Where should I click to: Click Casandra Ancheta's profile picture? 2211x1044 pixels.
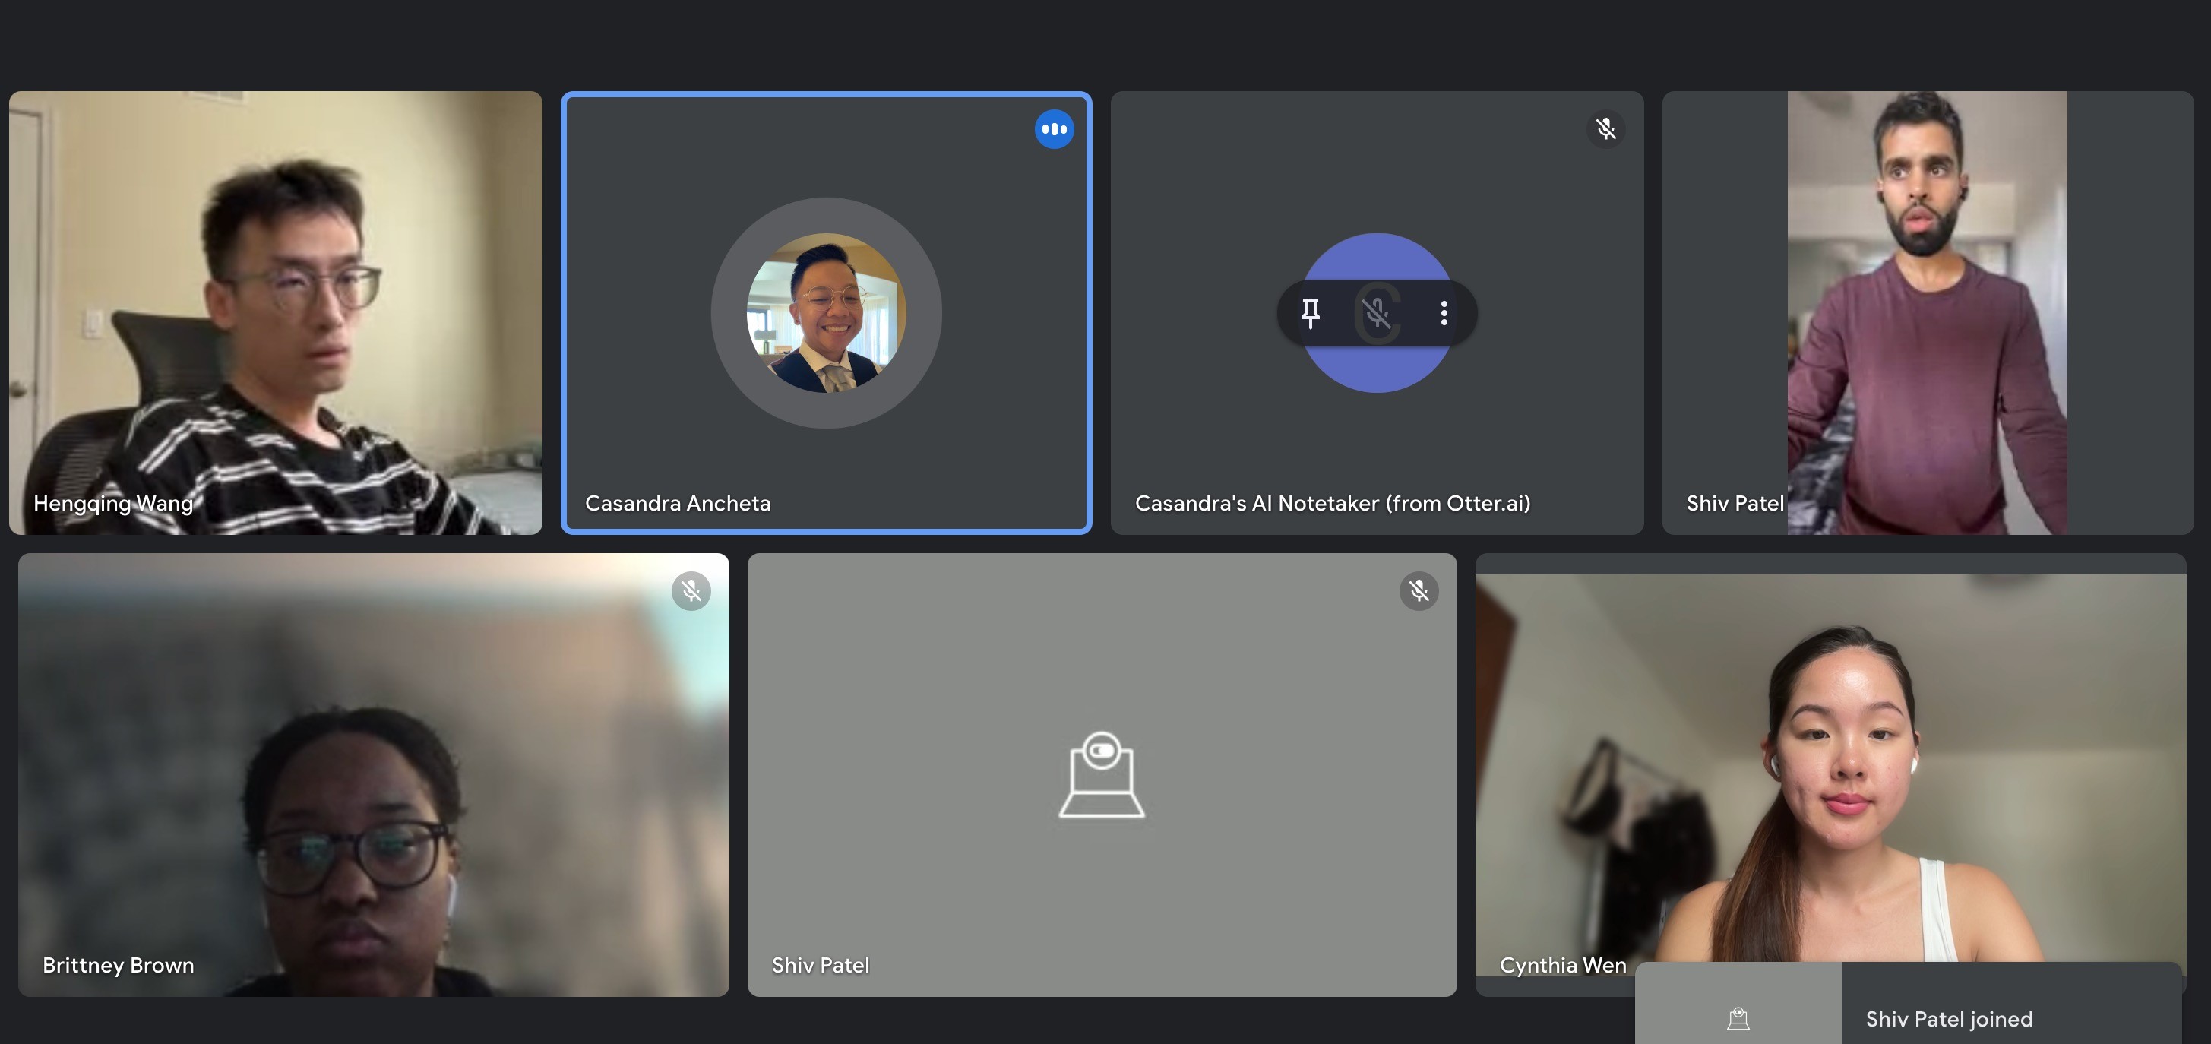coord(826,313)
